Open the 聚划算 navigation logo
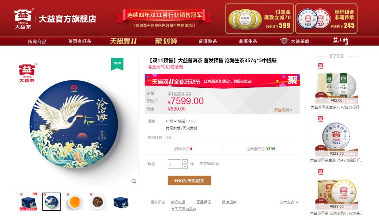This screenshot has width=379, height=220. [x=166, y=41]
